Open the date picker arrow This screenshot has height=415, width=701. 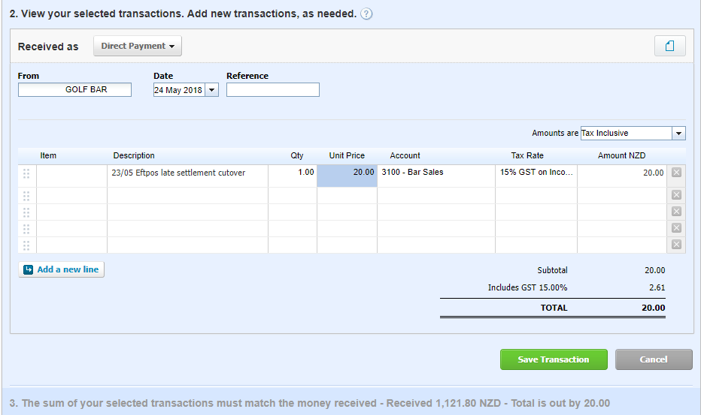tap(211, 90)
